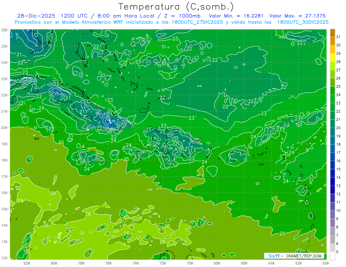Pick the purple colorbar segment between 9 and 10
Screen dimensions: 346x267
[332, 215]
